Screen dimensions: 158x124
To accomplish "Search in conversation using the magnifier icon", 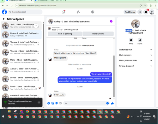I will tap(140, 40).
